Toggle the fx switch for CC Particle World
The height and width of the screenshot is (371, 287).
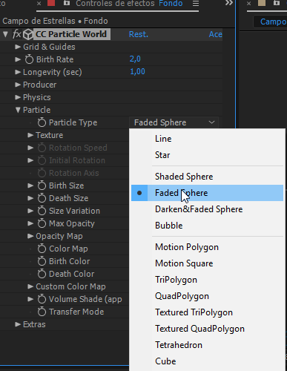(17, 34)
